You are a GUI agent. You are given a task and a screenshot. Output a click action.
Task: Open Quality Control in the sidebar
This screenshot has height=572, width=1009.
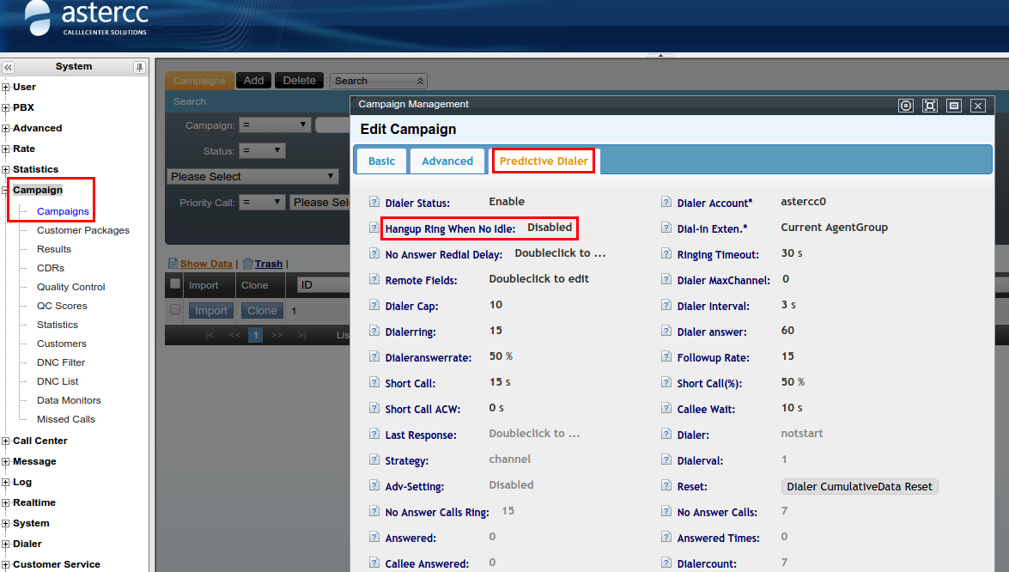click(x=70, y=287)
